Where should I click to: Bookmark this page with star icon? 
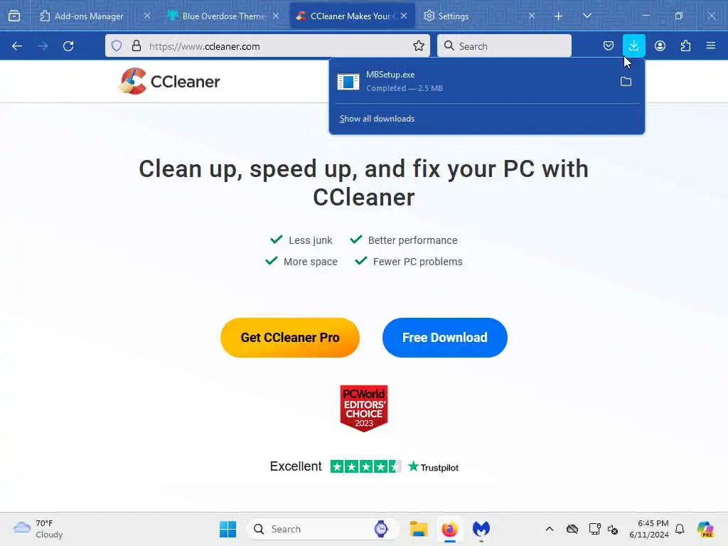click(418, 45)
